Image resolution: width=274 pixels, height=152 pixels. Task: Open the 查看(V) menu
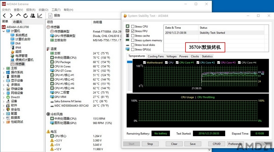click(x=18, y=10)
